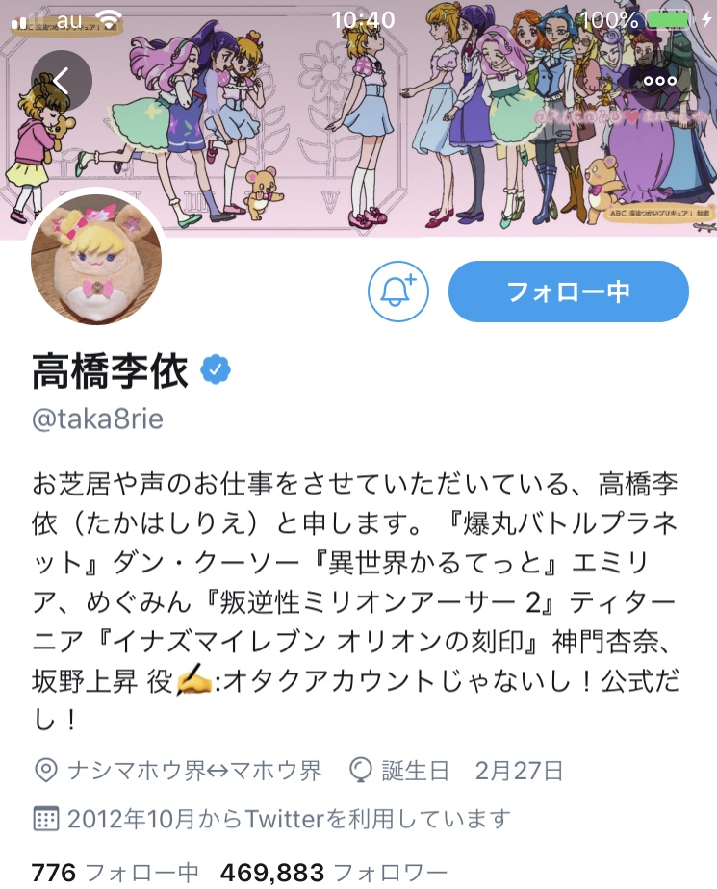The width and height of the screenshot is (717, 889).
Task: Tap the 誕生日 2月27日 birthday text
Action: coord(472,771)
